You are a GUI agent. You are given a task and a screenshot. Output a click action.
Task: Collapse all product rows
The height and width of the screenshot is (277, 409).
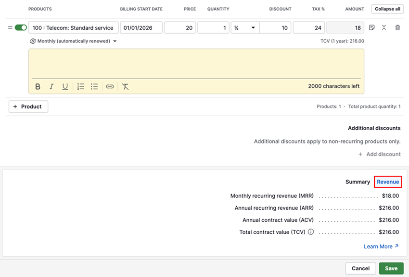click(387, 9)
